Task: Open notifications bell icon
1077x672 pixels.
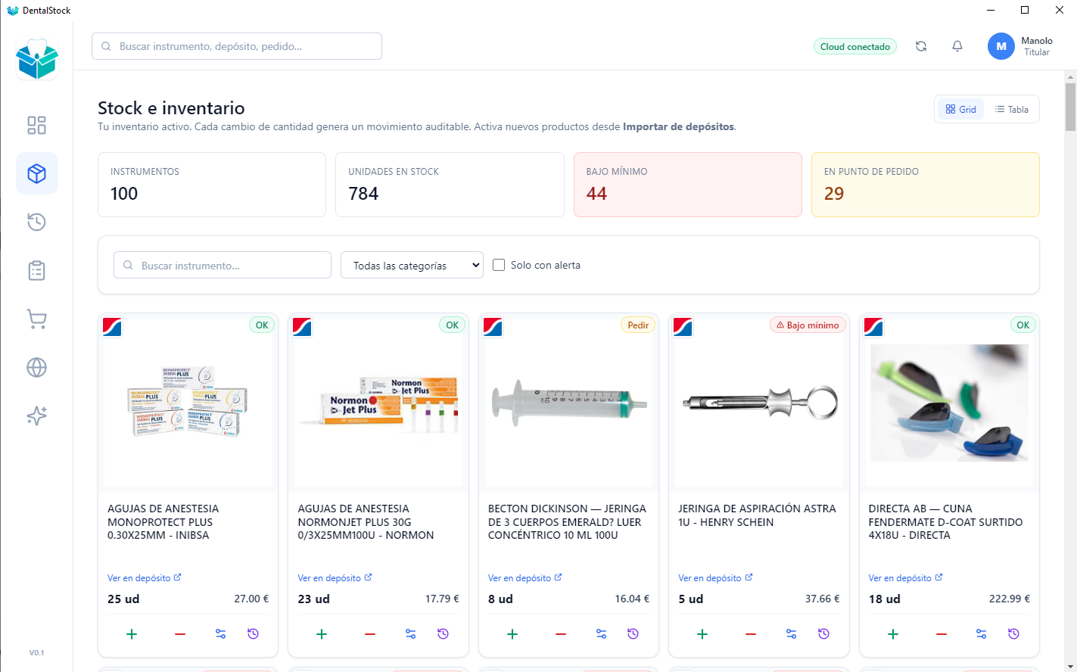Action: pyautogui.click(x=957, y=46)
